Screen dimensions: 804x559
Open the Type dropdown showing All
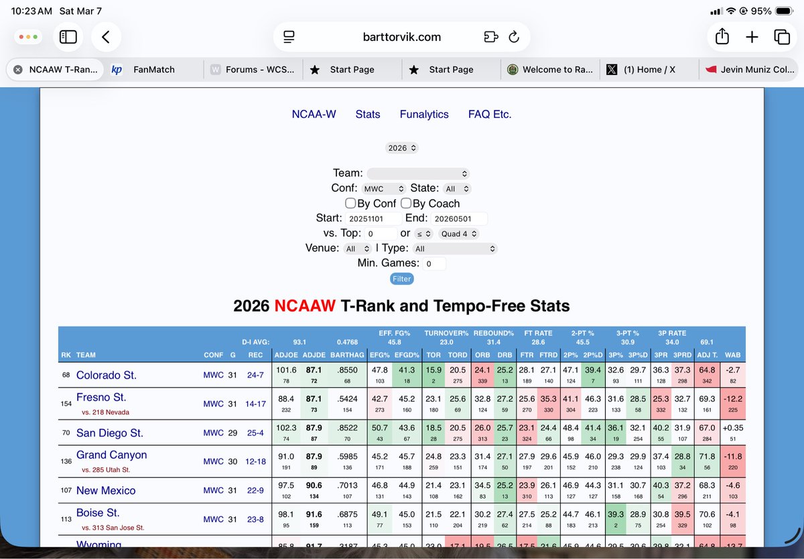point(454,249)
